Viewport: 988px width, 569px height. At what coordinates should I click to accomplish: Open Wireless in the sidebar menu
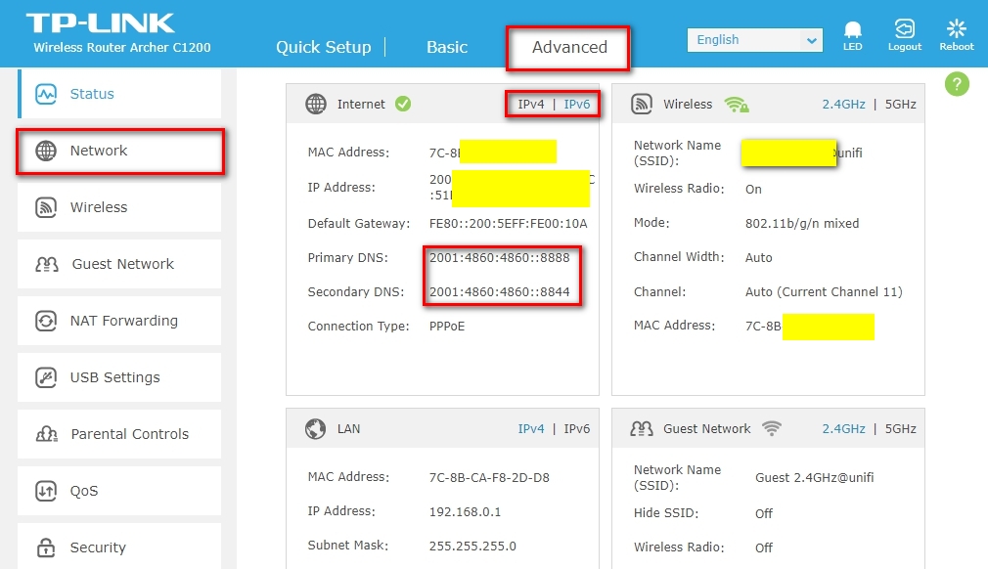(119, 207)
